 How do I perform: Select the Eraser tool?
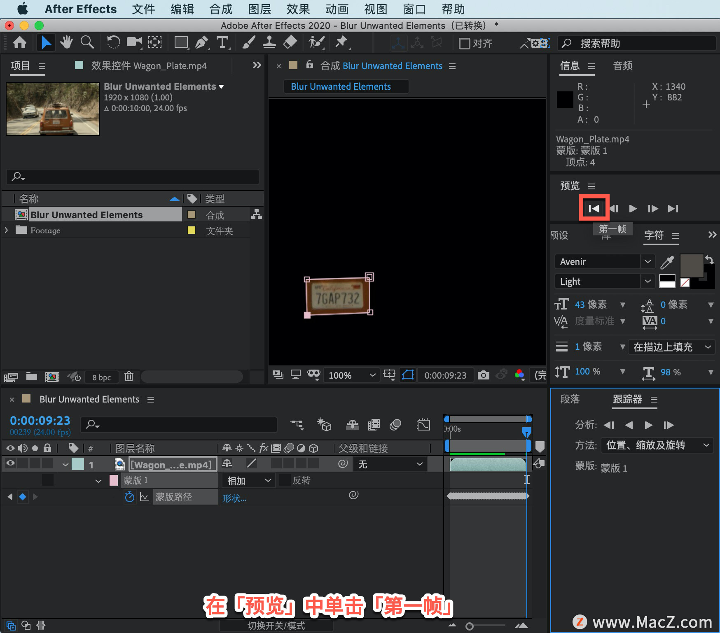coord(290,42)
